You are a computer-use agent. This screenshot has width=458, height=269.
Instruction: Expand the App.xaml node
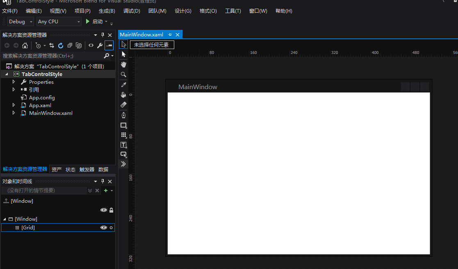point(14,105)
